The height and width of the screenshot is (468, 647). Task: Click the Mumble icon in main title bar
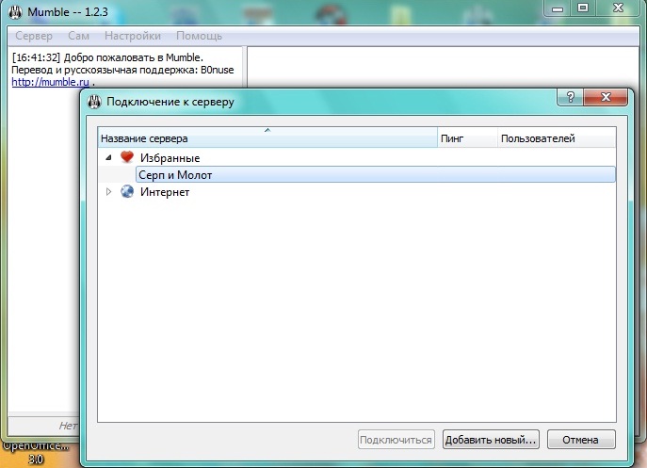pyautogui.click(x=14, y=10)
